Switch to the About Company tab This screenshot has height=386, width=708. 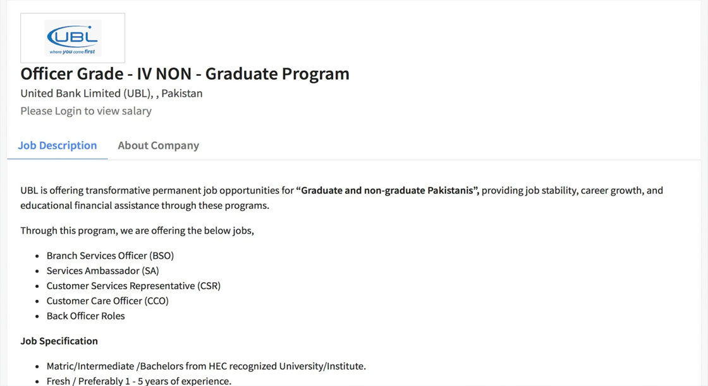158,146
